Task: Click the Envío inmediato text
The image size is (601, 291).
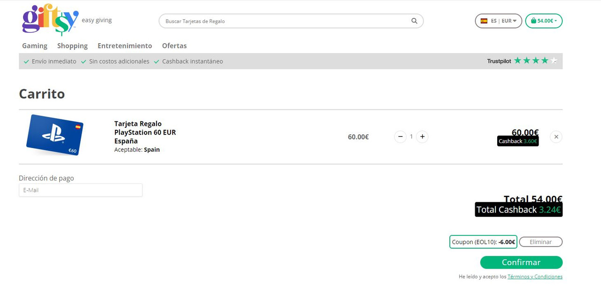Action: (x=54, y=61)
